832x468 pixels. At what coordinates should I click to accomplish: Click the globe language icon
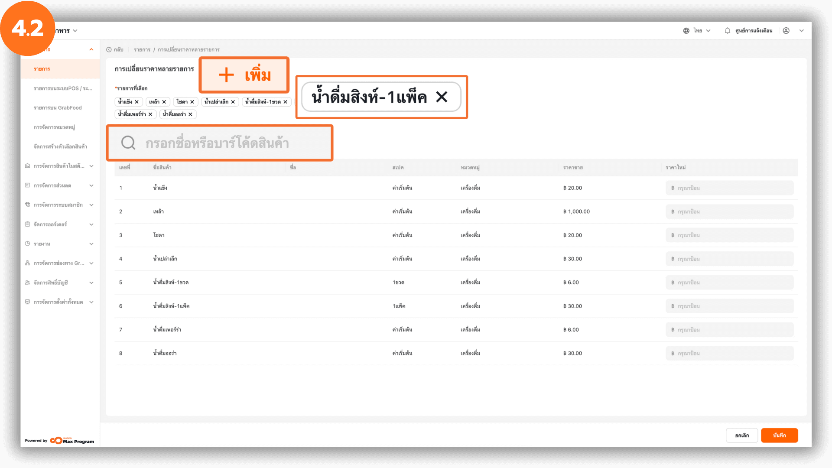[x=686, y=31]
